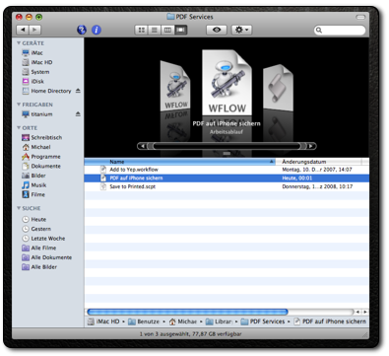Open the Alle Filme smart folder
Screen dimensions: 389x356
[38, 248]
